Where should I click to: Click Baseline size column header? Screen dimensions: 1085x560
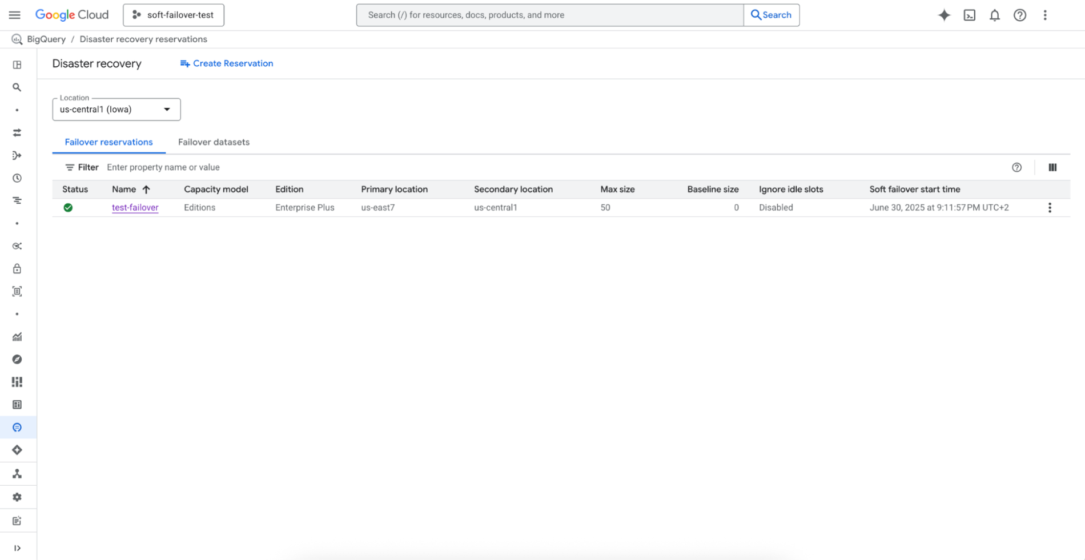[713, 190]
